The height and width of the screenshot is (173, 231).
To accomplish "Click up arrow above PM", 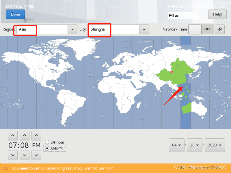I will 36,136.
